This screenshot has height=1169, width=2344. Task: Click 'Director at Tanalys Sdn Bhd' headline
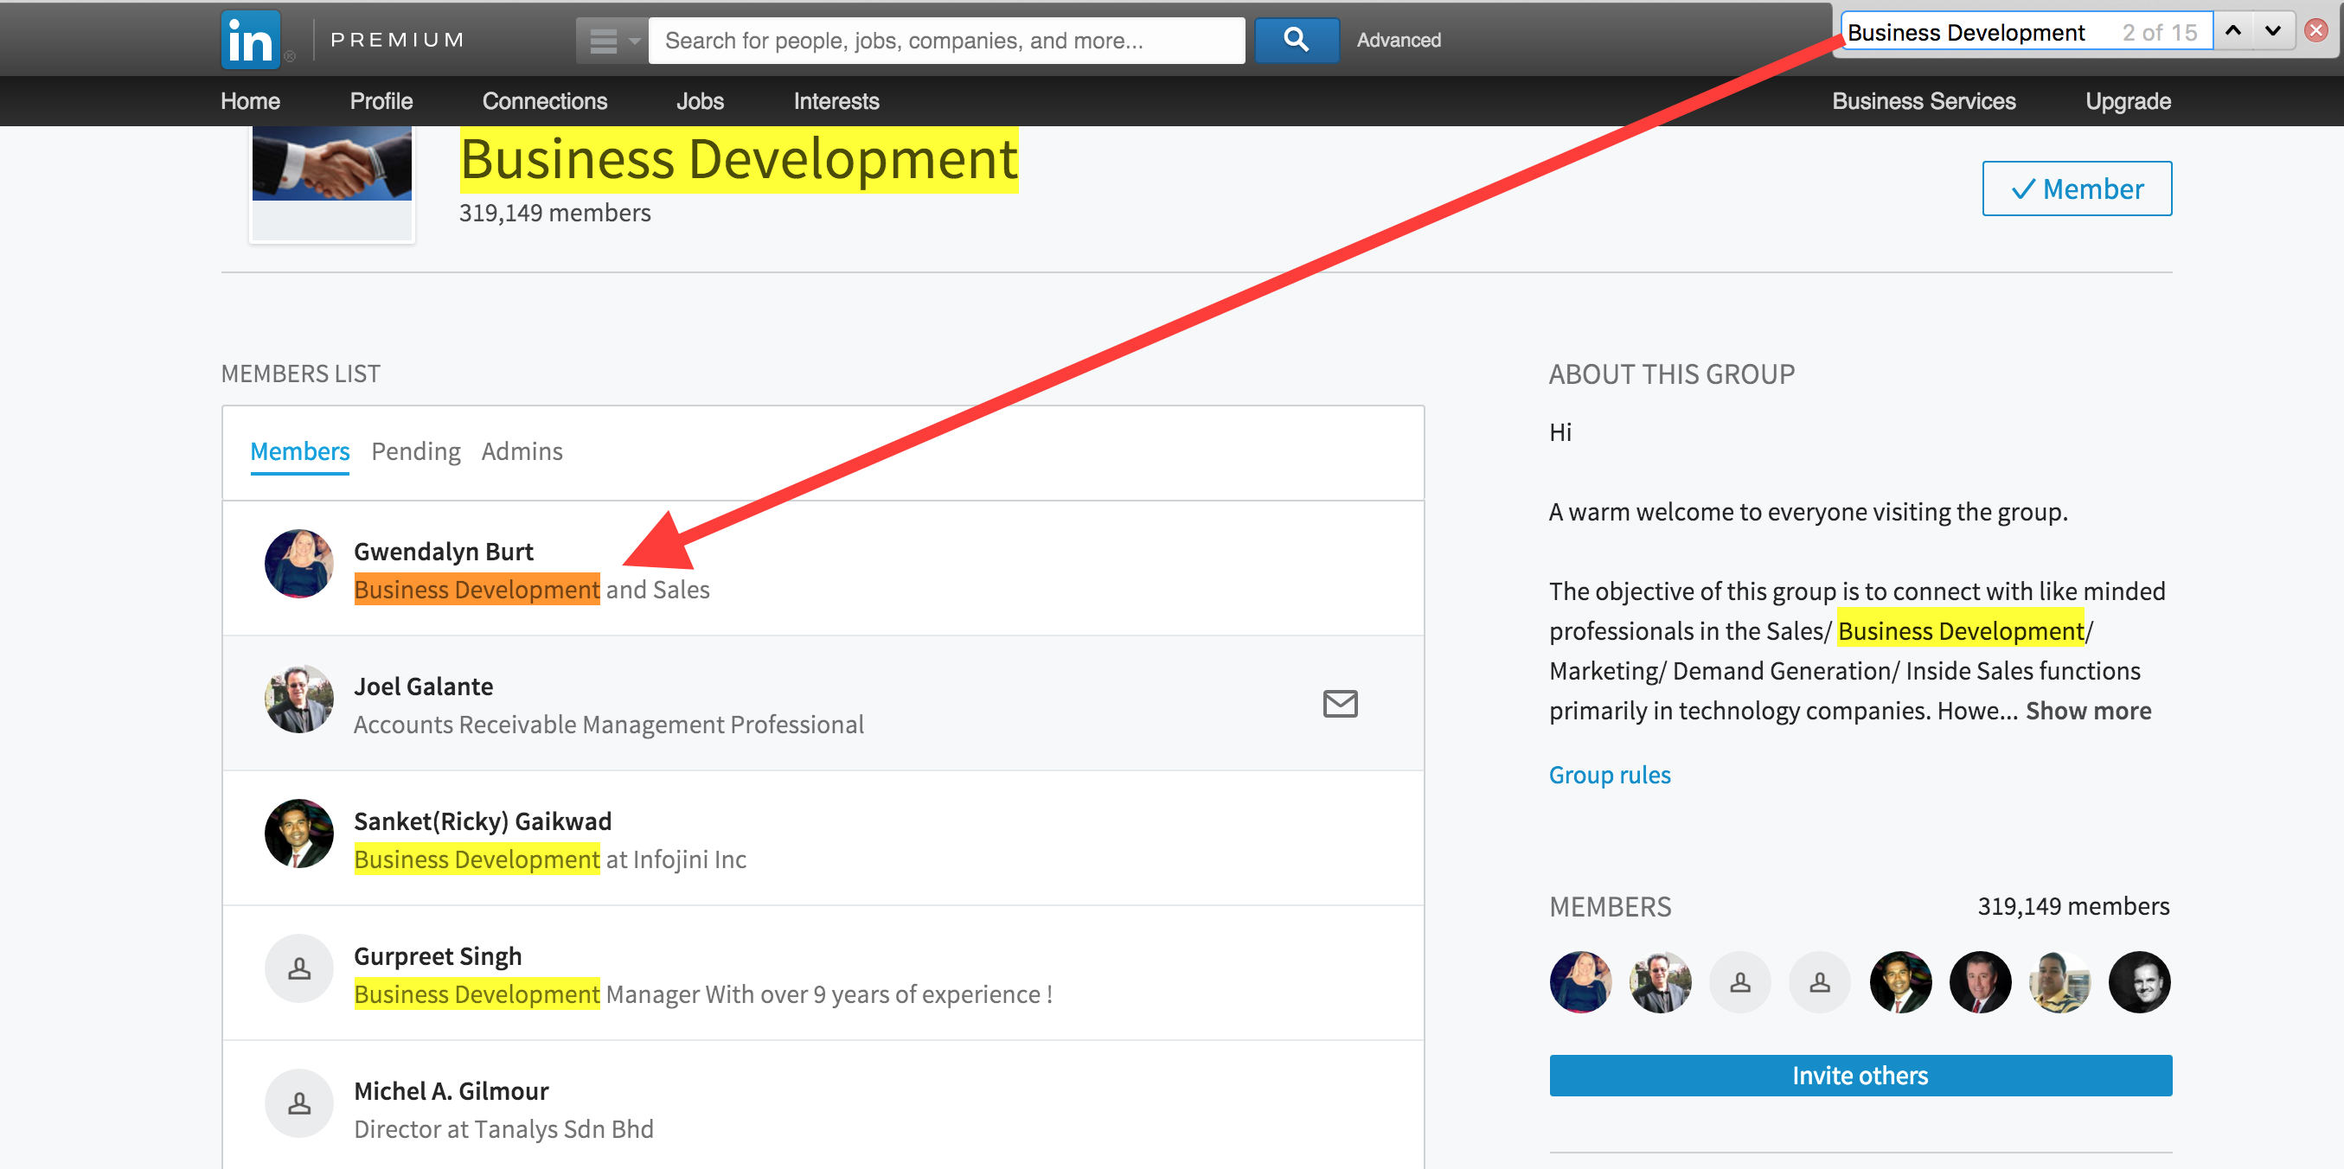(x=503, y=1129)
